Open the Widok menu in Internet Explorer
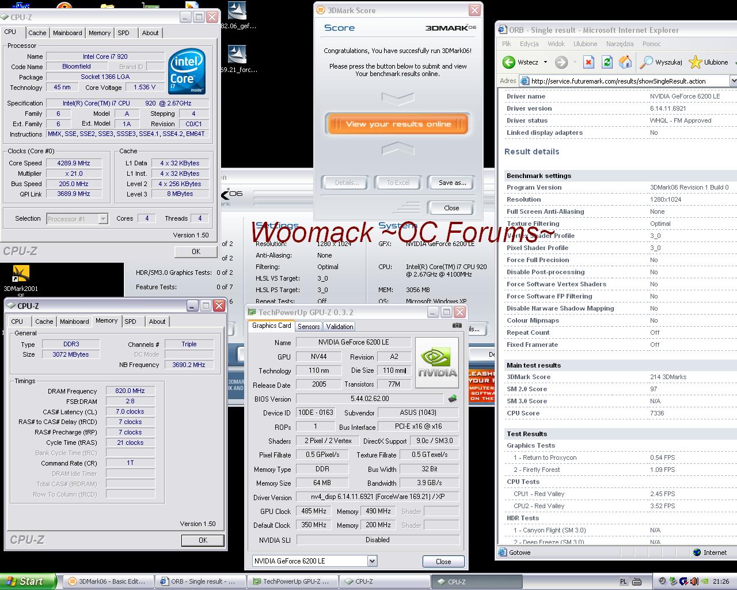737x590 pixels. point(556,44)
